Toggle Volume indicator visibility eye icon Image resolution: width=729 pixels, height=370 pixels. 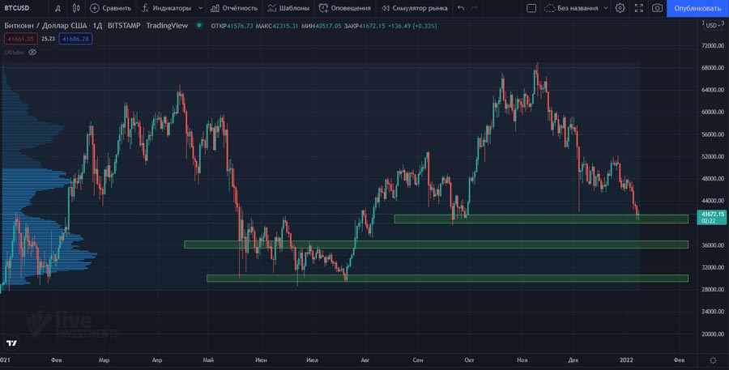[32, 52]
